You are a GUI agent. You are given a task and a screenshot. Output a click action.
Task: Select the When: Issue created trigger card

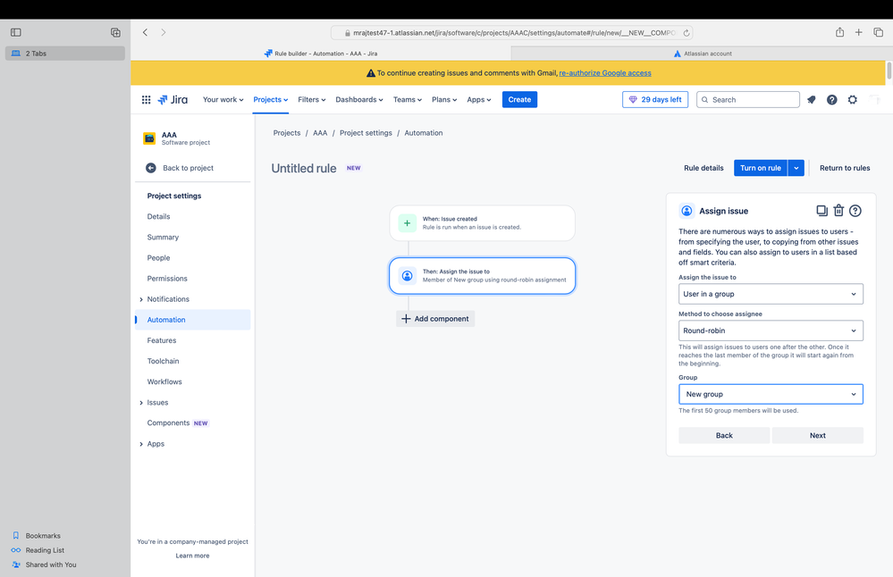coord(483,223)
